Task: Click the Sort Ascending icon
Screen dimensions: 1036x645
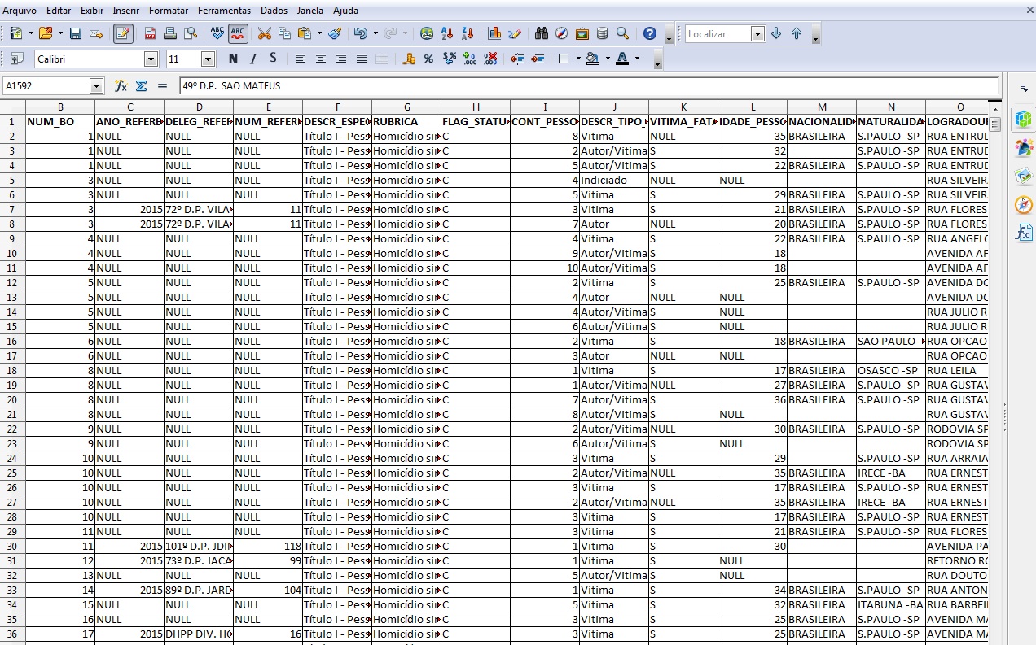Action: [447, 33]
